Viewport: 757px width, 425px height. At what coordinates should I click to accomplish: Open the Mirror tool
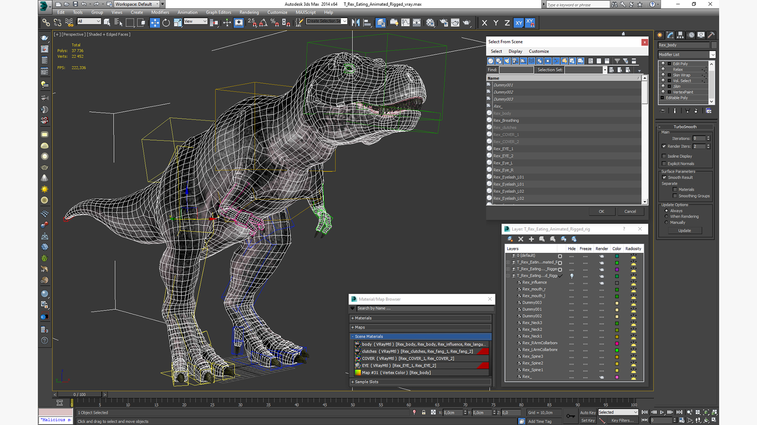point(355,23)
